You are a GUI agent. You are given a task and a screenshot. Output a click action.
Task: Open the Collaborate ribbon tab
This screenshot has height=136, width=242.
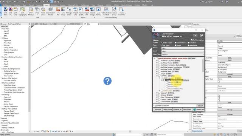[85, 5]
